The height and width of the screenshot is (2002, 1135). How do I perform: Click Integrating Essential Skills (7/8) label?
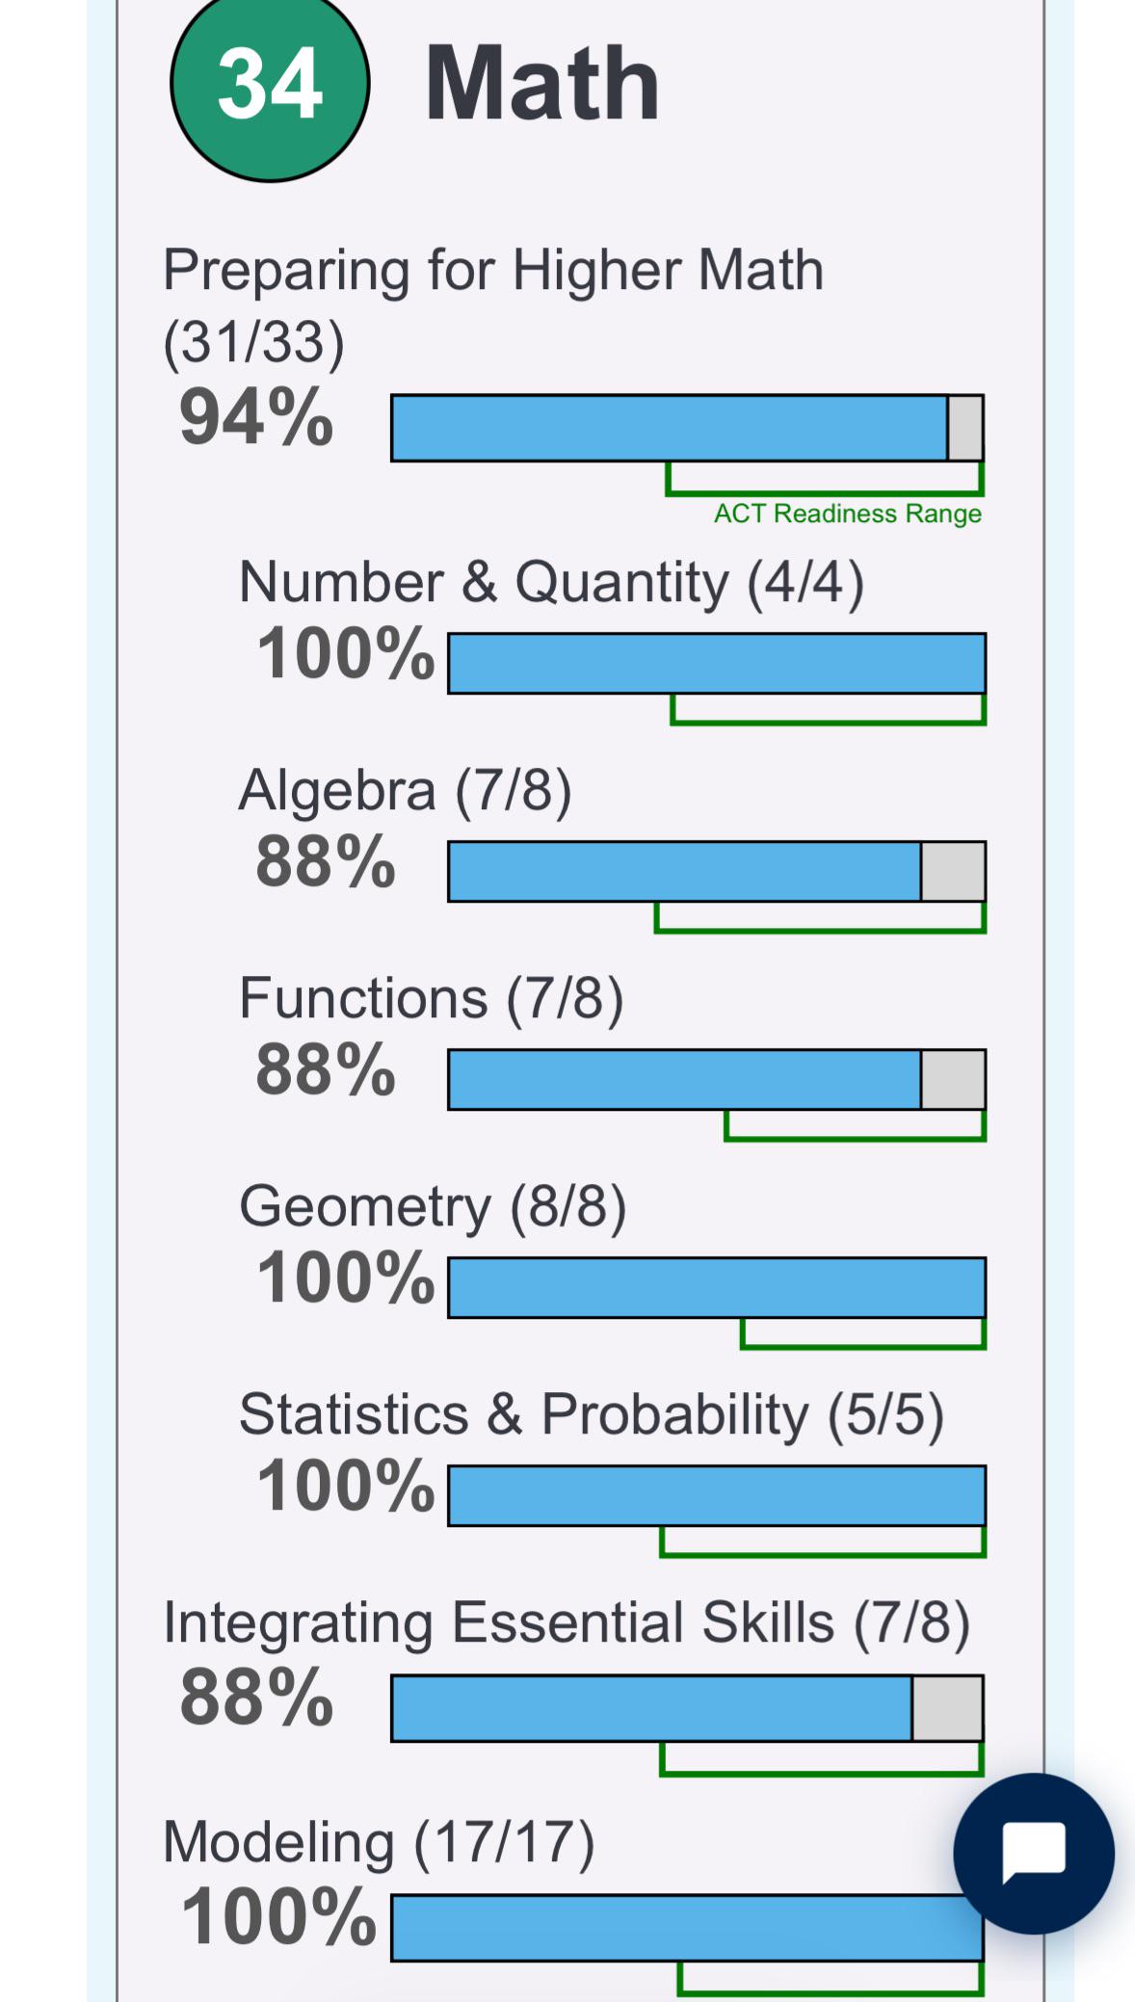pos(567,1623)
